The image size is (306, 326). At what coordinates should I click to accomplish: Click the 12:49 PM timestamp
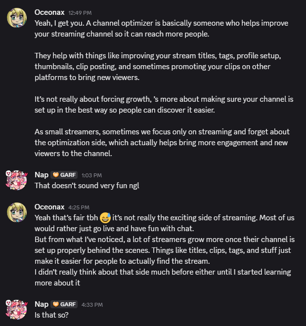point(80,12)
